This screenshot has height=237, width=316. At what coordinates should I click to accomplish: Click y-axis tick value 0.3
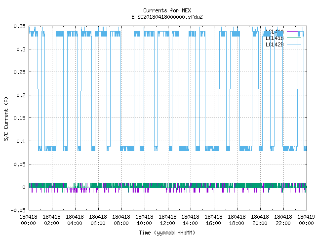point(21,49)
